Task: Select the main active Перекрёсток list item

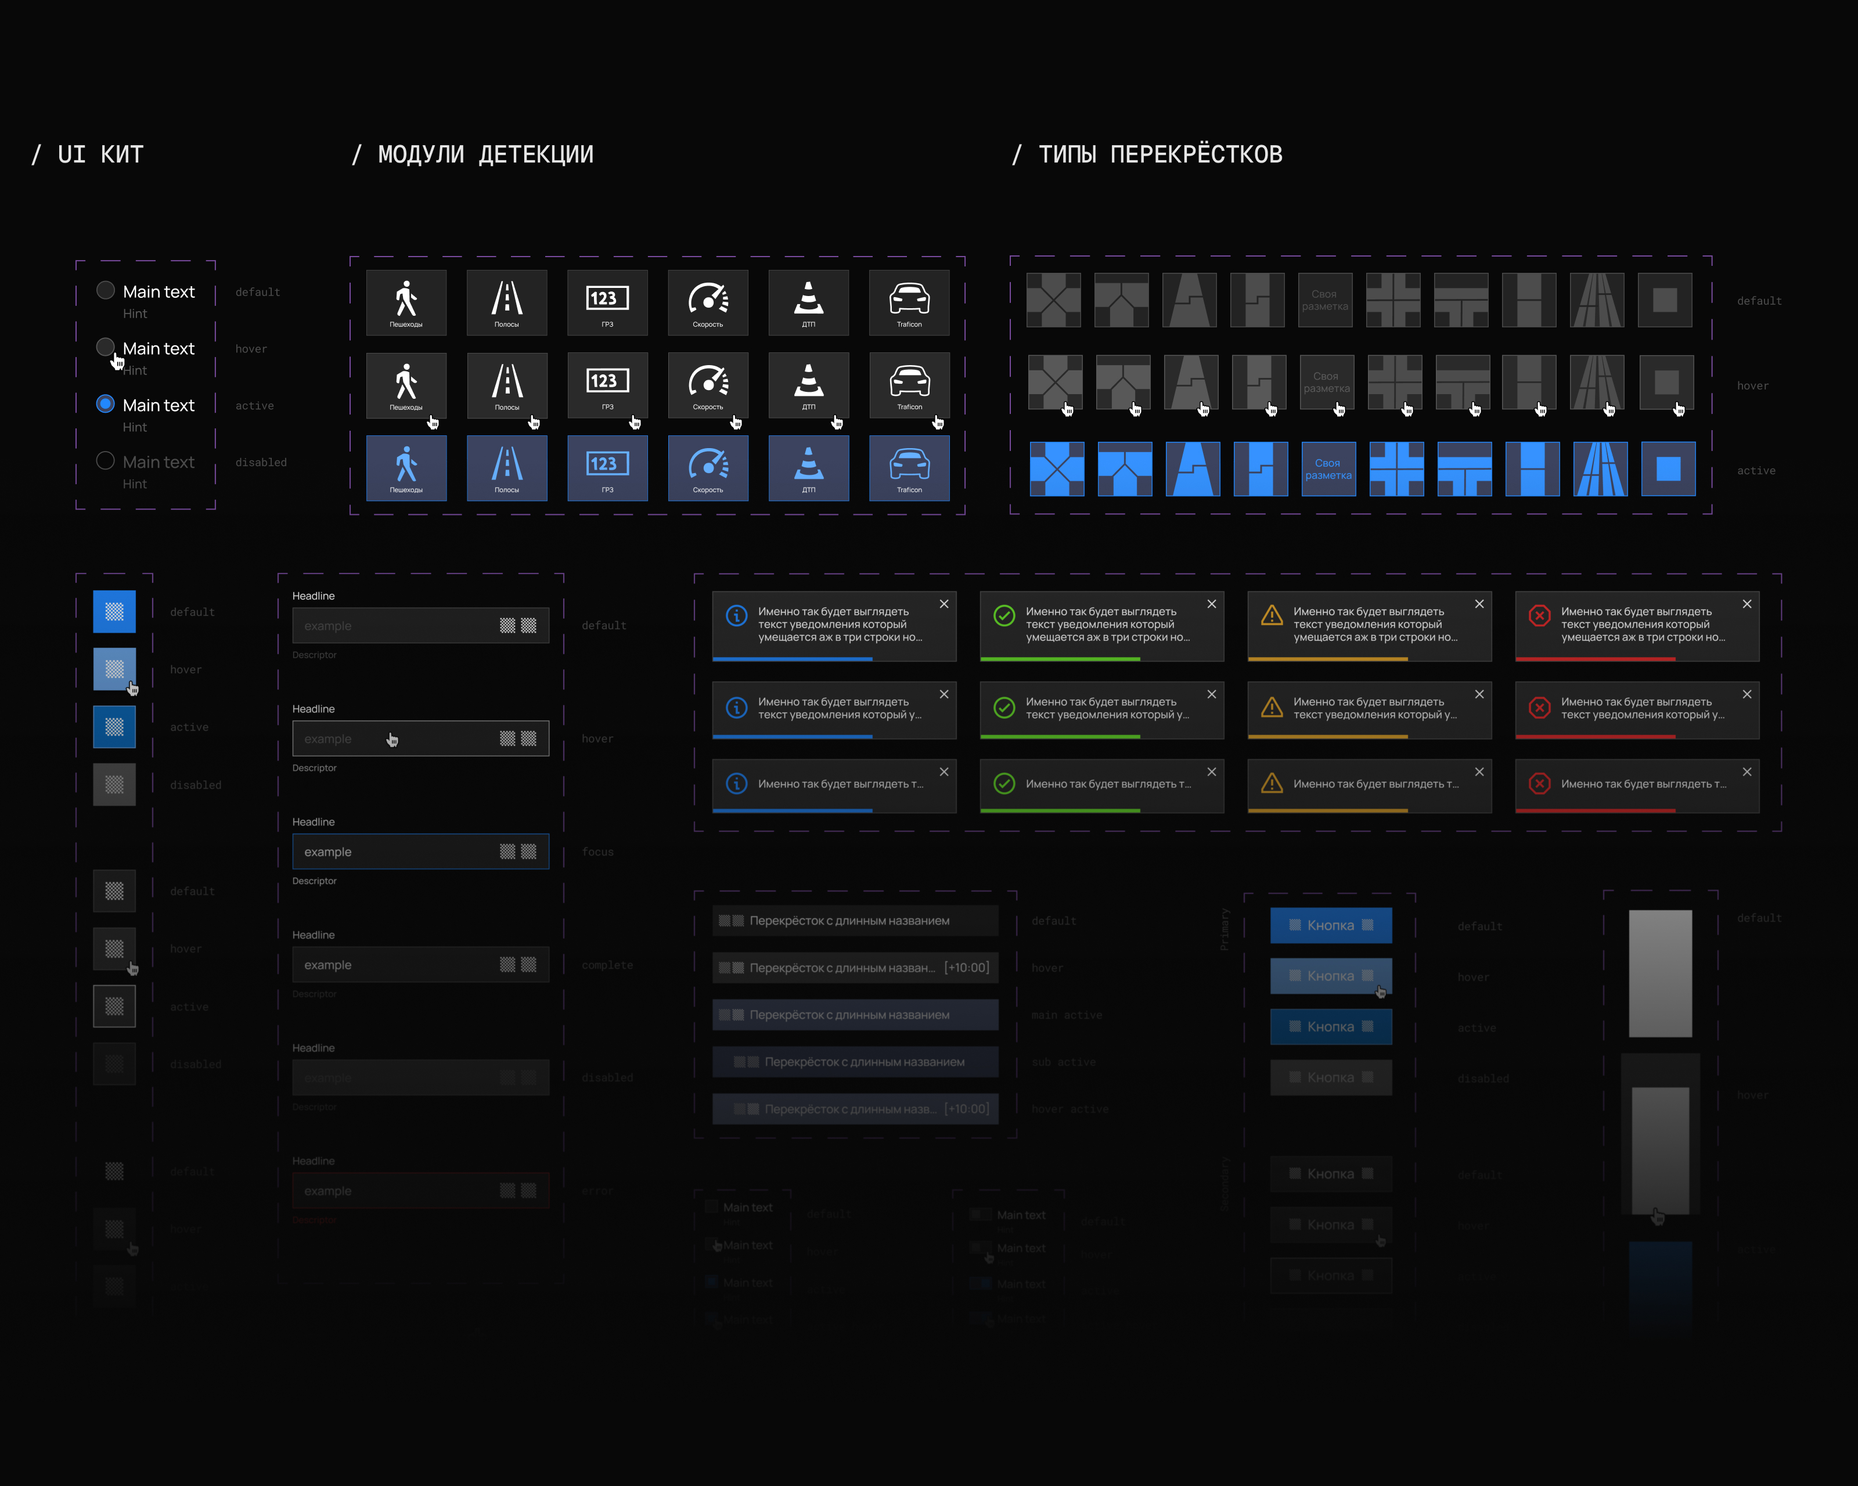Action: click(855, 1015)
